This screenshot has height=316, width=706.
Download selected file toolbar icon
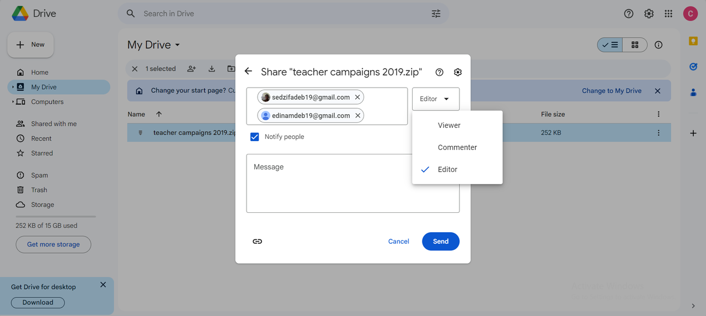pos(211,69)
